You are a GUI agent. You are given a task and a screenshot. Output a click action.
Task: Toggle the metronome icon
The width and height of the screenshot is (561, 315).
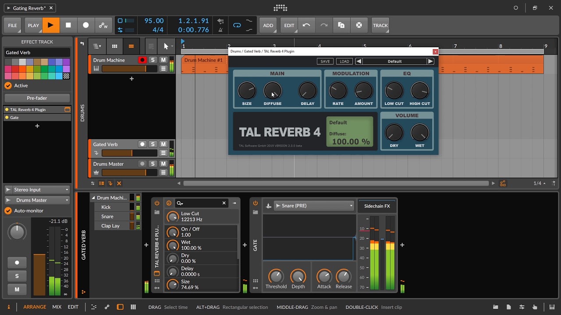(220, 30)
